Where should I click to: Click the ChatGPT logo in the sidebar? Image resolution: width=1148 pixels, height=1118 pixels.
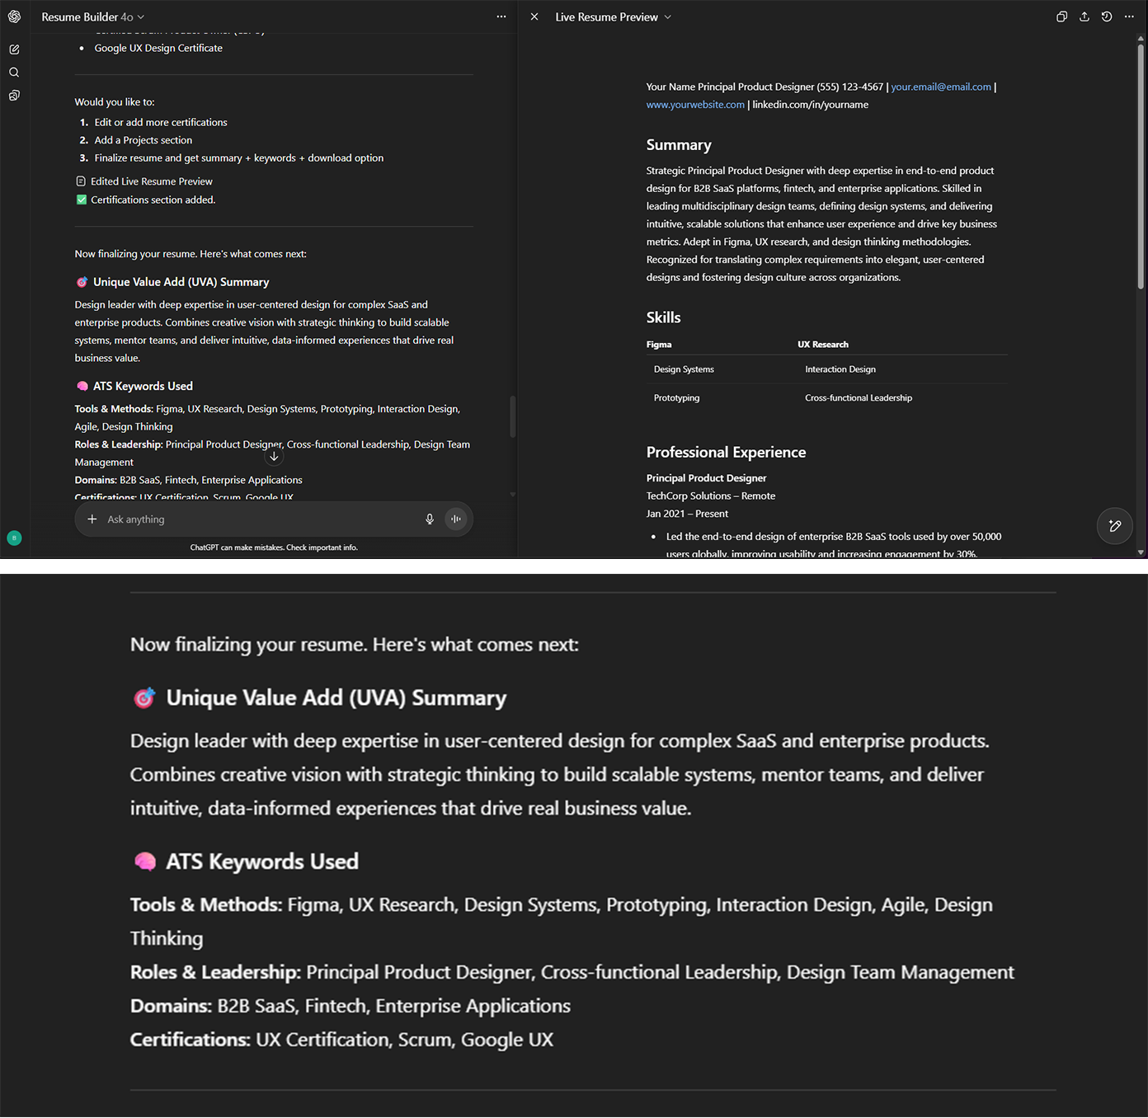click(14, 16)
